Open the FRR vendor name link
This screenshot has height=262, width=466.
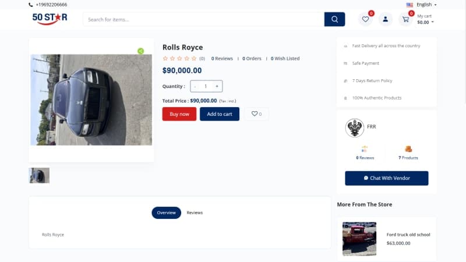tap(372, 126)
